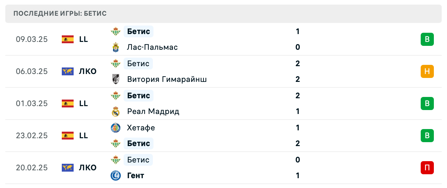Select the Хетафе team name

(x=141, y=128)
